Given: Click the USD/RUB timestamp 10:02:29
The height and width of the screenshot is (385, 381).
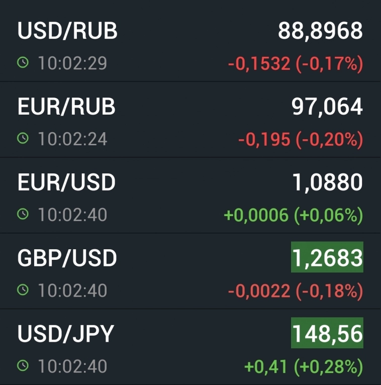Looking at the screenshot, I should (72, 63).
